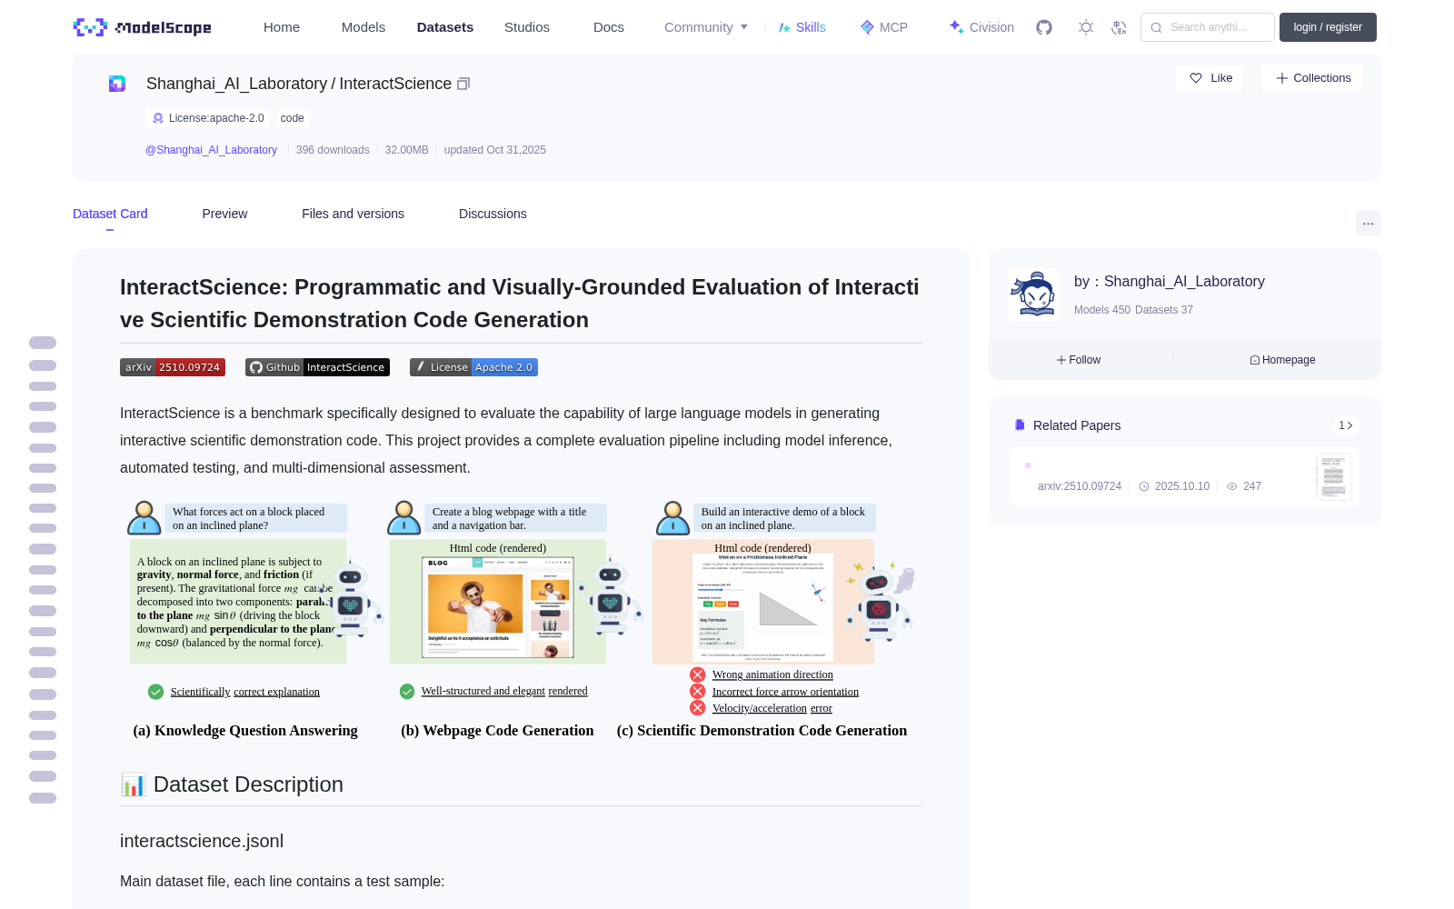Open the arXiv 2510.09724 badge
Viewport: 1454px width, 909px height.
(x=173, y=367)
